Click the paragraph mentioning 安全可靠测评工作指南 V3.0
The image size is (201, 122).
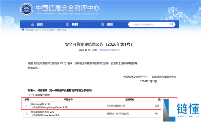pyautogui.click(x=83, y=64)
